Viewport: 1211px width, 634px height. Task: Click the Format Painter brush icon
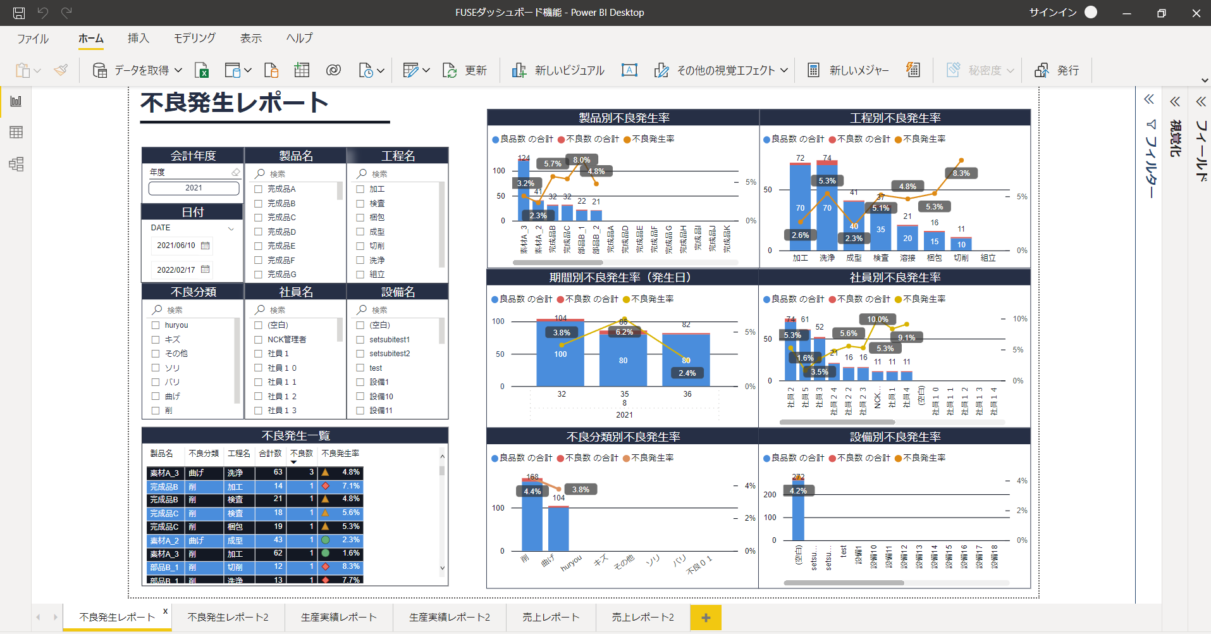coord(61,70)
